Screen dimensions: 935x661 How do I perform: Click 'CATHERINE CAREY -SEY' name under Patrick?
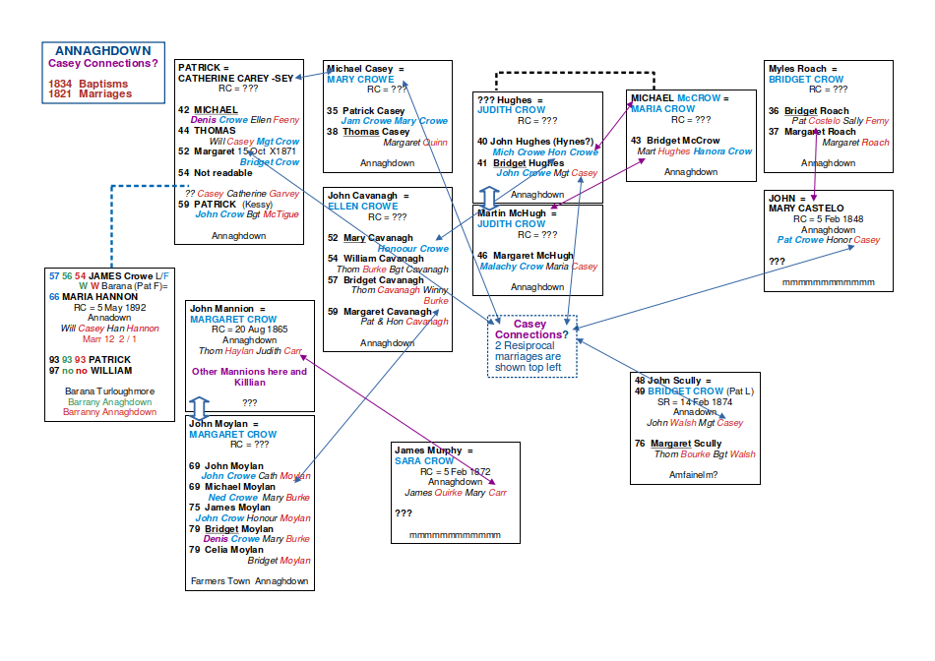(235, 78)
